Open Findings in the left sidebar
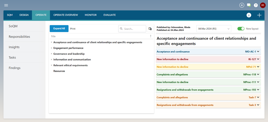The image size is (268, 122). (15, 68)
